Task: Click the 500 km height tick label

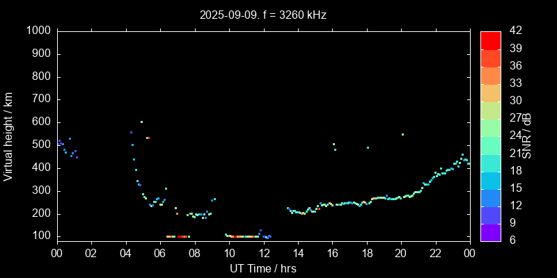Action: 41,145
